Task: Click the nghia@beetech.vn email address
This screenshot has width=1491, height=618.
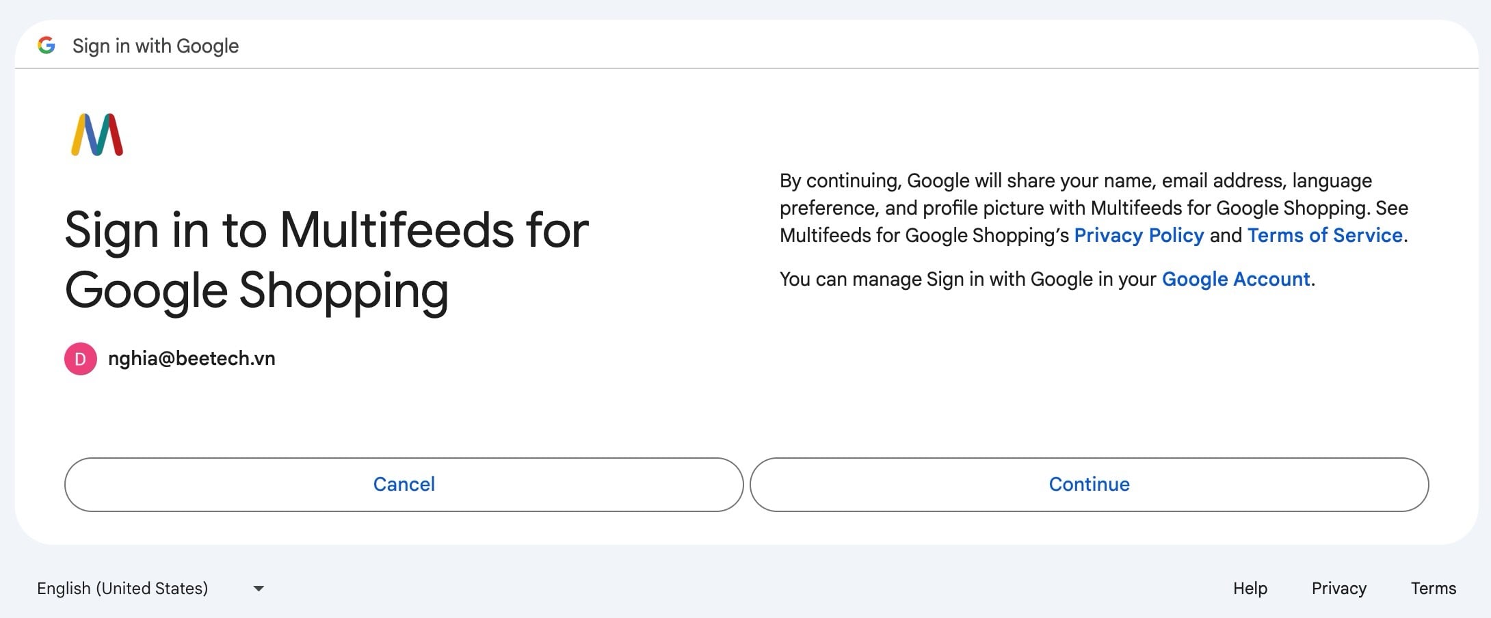Action: (x=192, y=359)
